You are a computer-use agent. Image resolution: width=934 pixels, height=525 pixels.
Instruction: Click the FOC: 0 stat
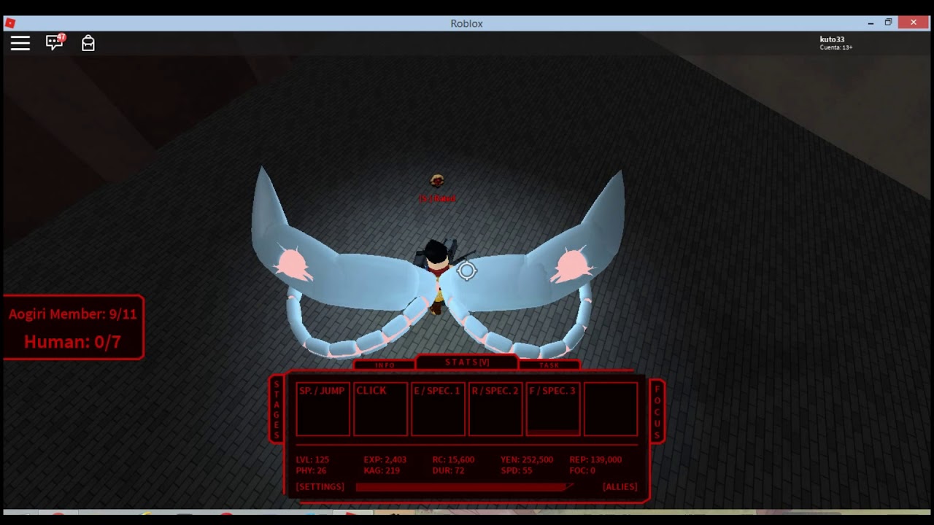click(x=582, y=471)
